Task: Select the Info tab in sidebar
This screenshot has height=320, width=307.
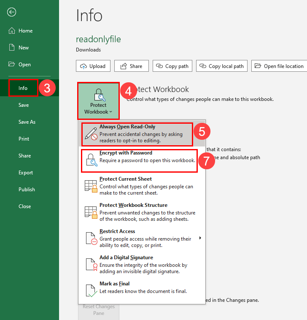Action: click(x=23, y=88)
